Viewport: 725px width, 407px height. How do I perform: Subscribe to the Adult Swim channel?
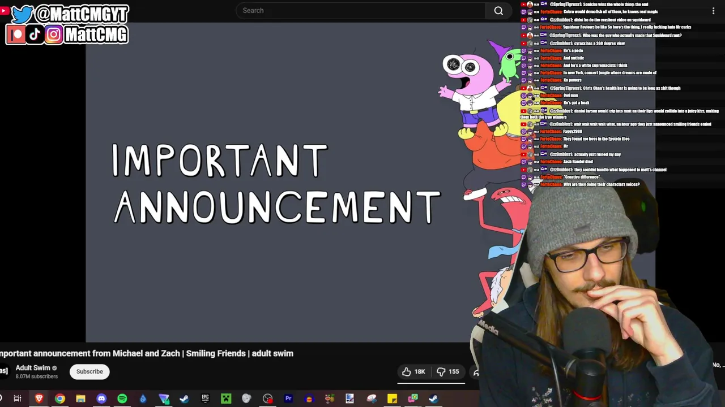point(89,371)
